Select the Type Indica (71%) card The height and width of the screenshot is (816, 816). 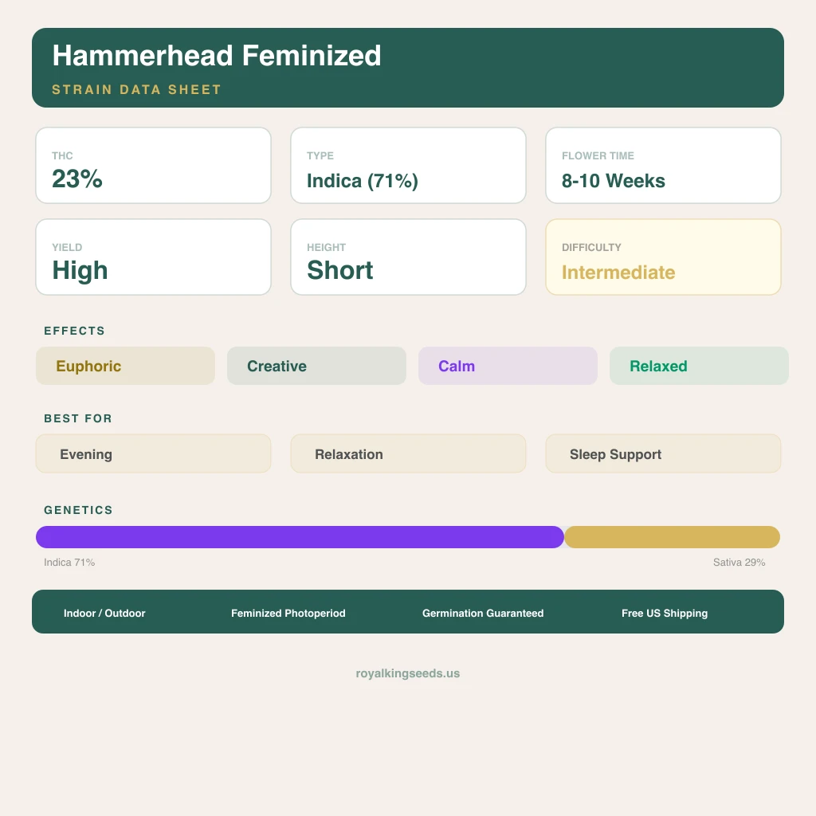pos(408,166)
